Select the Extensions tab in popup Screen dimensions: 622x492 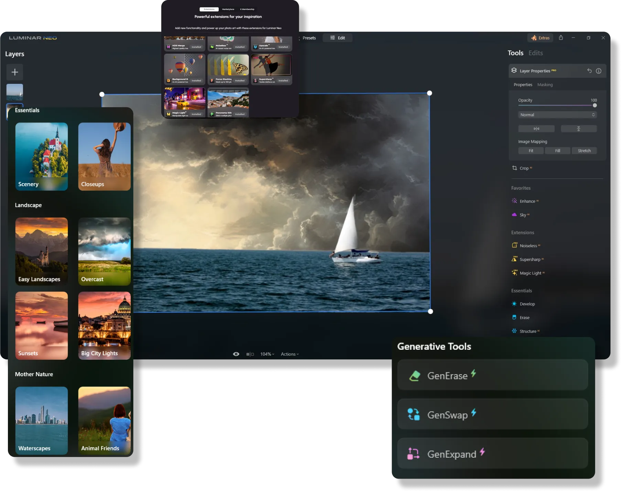click(x=209, y=9)
